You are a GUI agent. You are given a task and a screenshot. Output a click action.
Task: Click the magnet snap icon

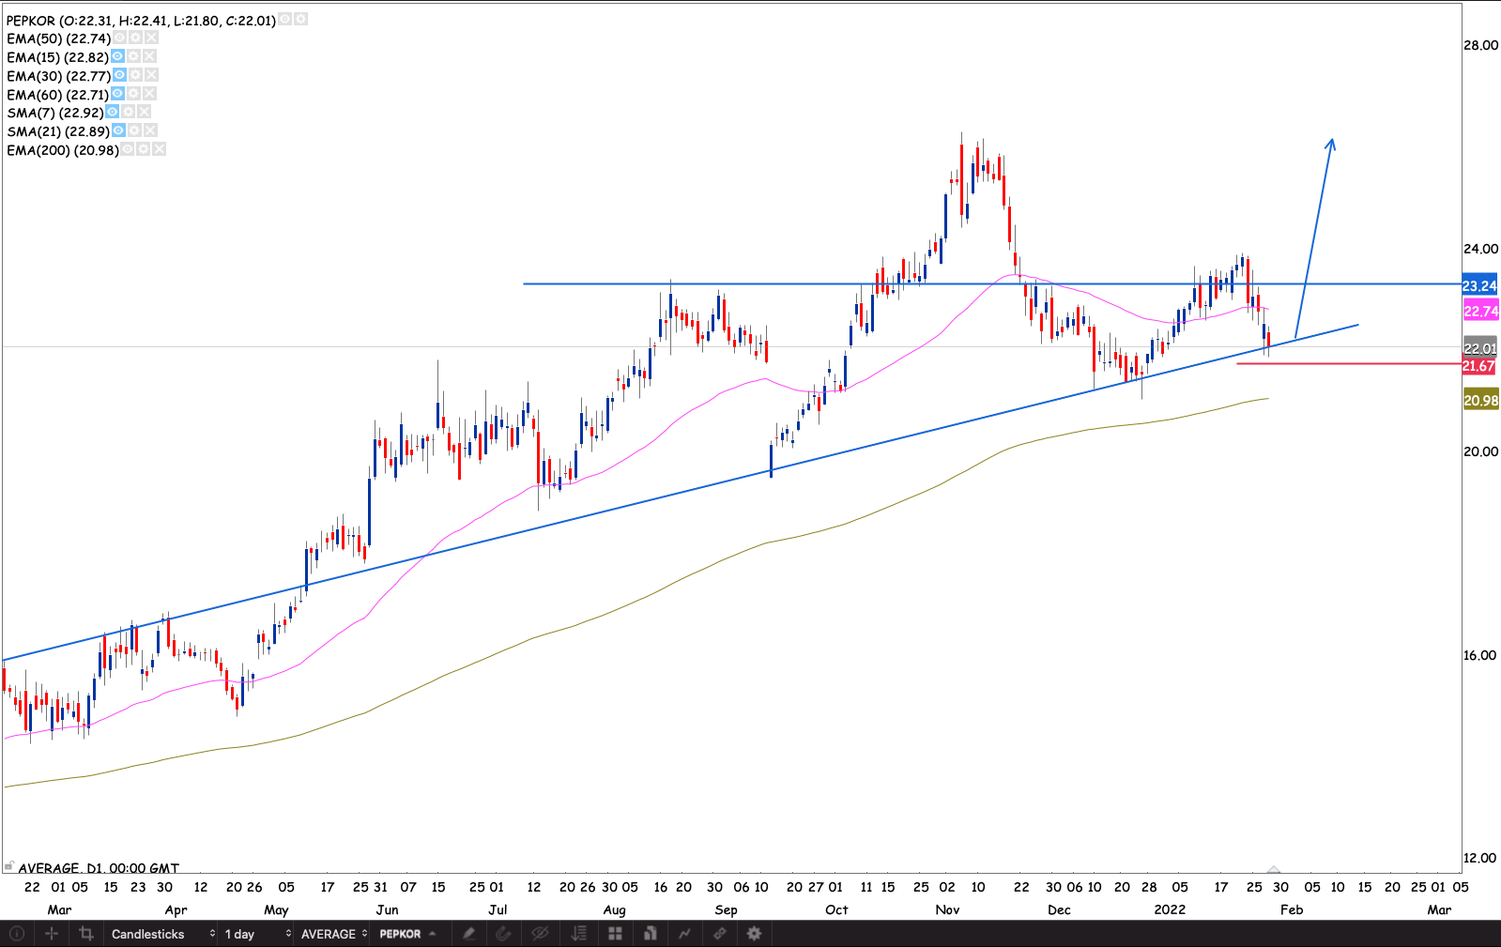pos(503,934)
